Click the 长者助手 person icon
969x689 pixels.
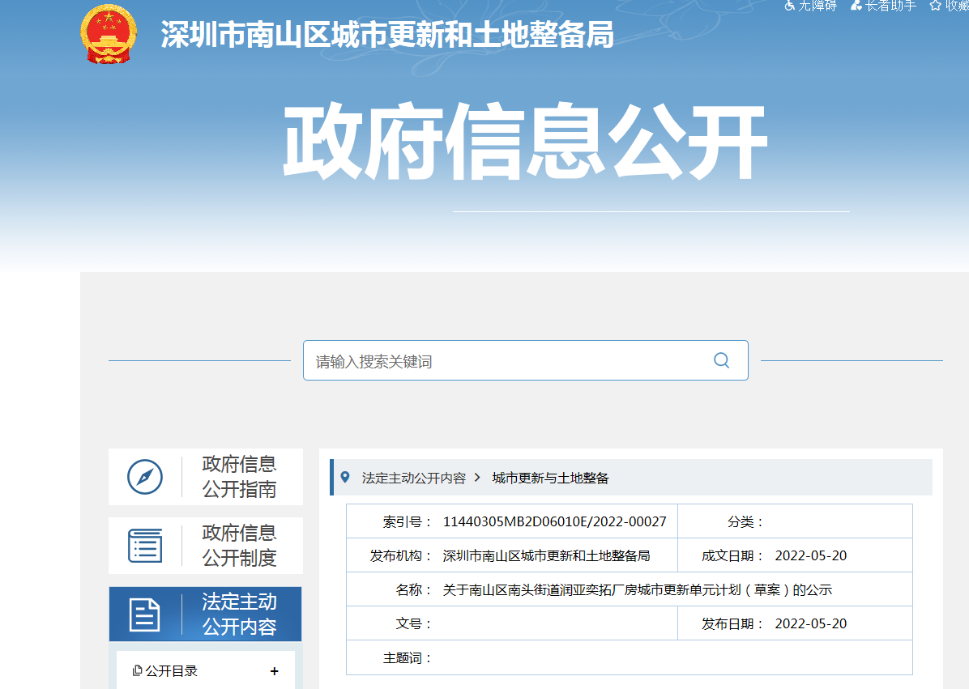tap(856, 6)
